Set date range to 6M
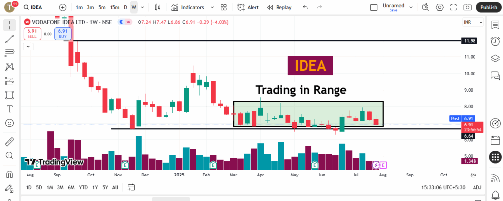503x201 pixels. [71, 188]
